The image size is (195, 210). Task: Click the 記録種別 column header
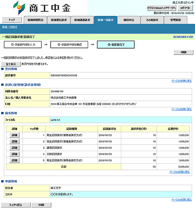72,129
